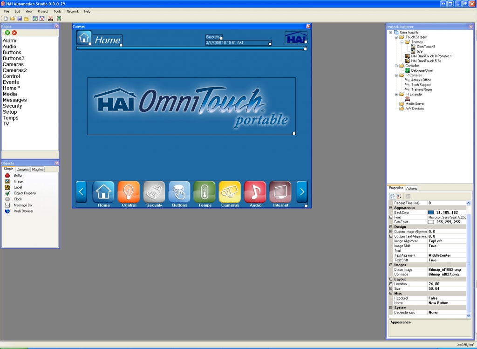Open the Project menu
477x349 pixels.
[x=42, y=11]
